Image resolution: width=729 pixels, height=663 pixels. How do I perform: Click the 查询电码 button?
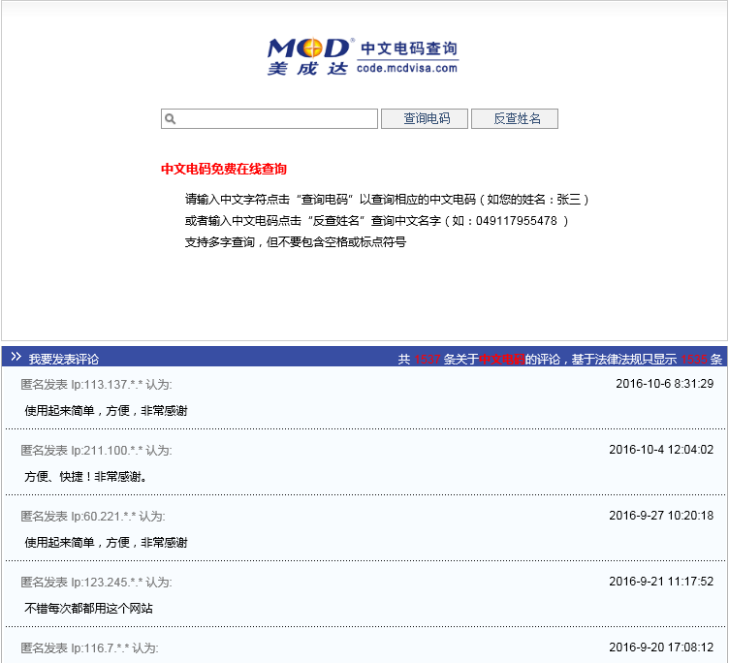pyautogui.click(x=425, y=118)
